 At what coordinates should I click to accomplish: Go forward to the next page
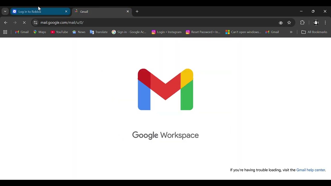click(15, 23)
